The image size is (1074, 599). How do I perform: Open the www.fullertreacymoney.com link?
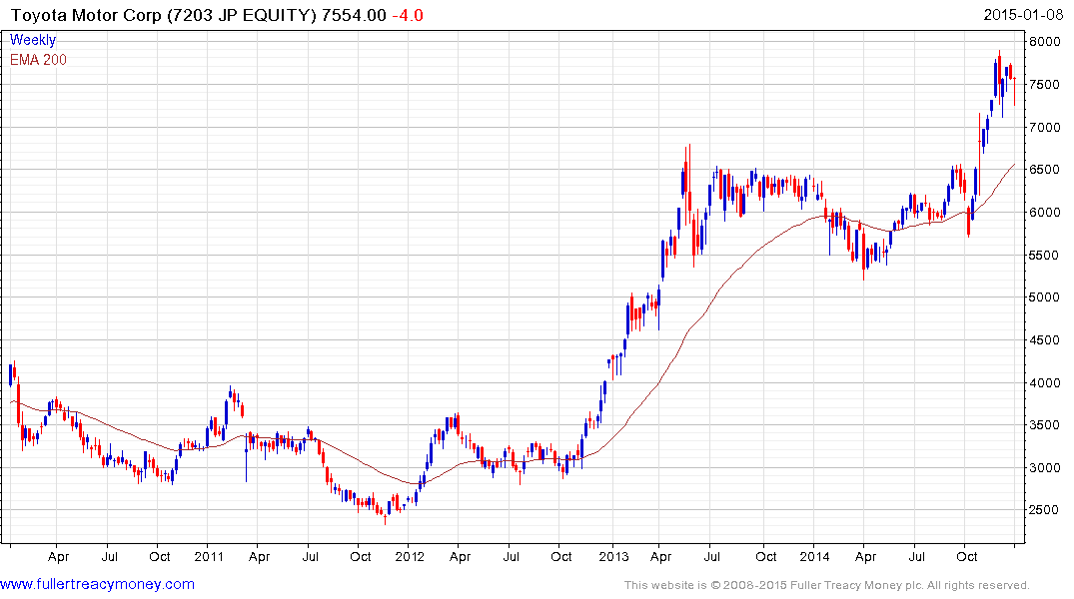click(97, 584)
